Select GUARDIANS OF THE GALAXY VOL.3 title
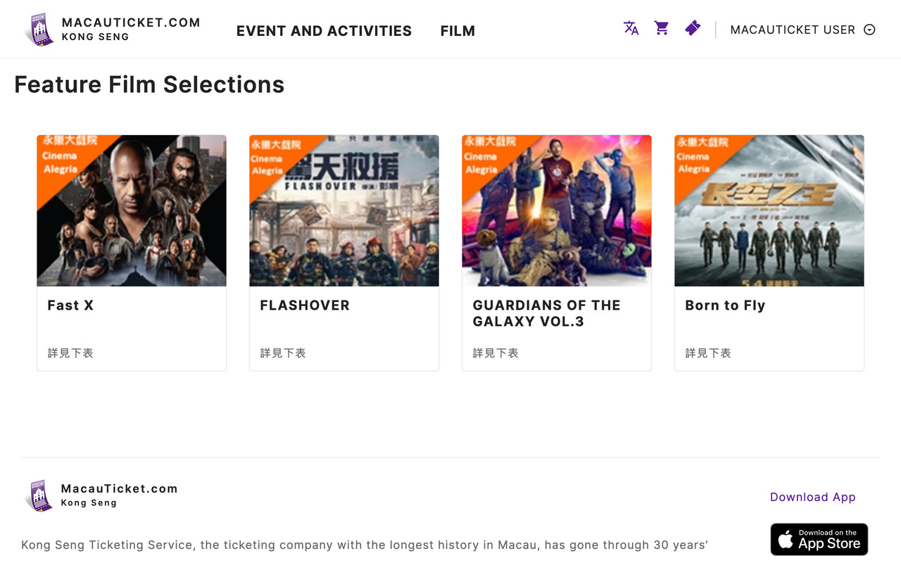901x563 pixels. click(547, 313)
